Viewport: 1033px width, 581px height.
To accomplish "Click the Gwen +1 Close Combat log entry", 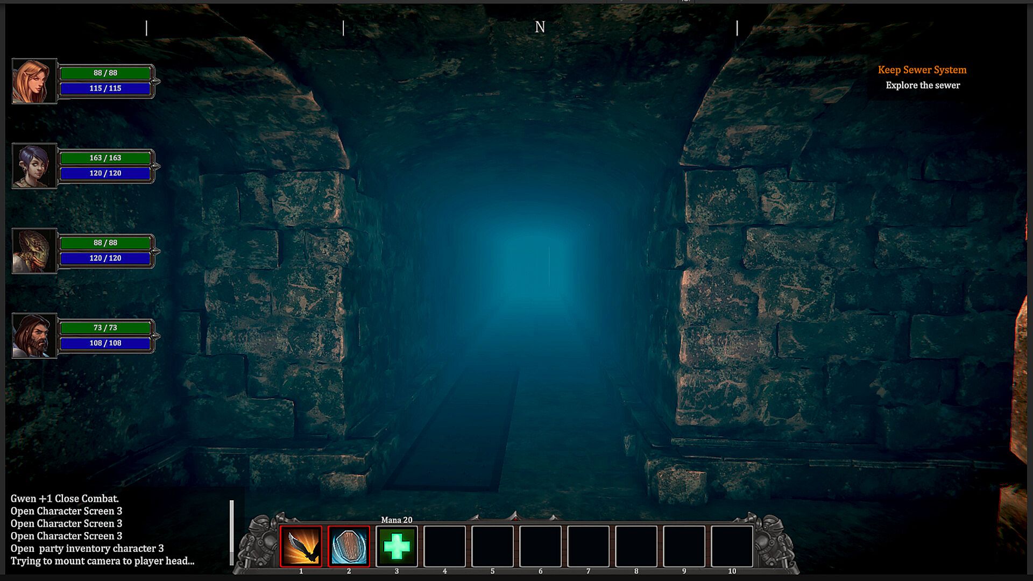I will [65, 499].
